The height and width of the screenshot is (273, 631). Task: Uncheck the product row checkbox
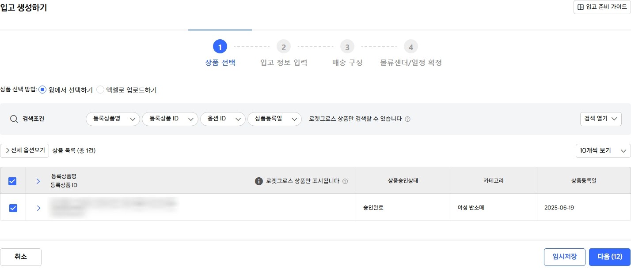[13, 208]
